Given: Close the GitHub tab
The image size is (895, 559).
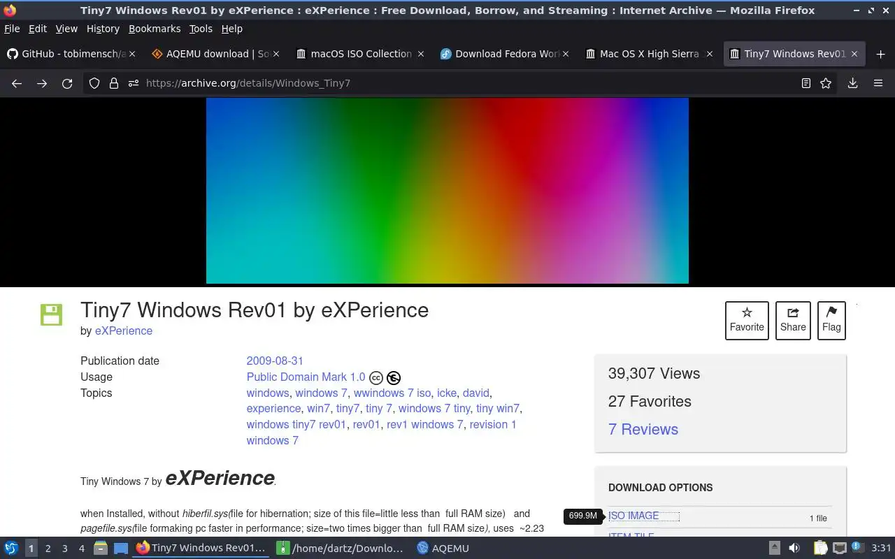Looking at the screenshot, I should pyautogui.click(x=132, y=54).
